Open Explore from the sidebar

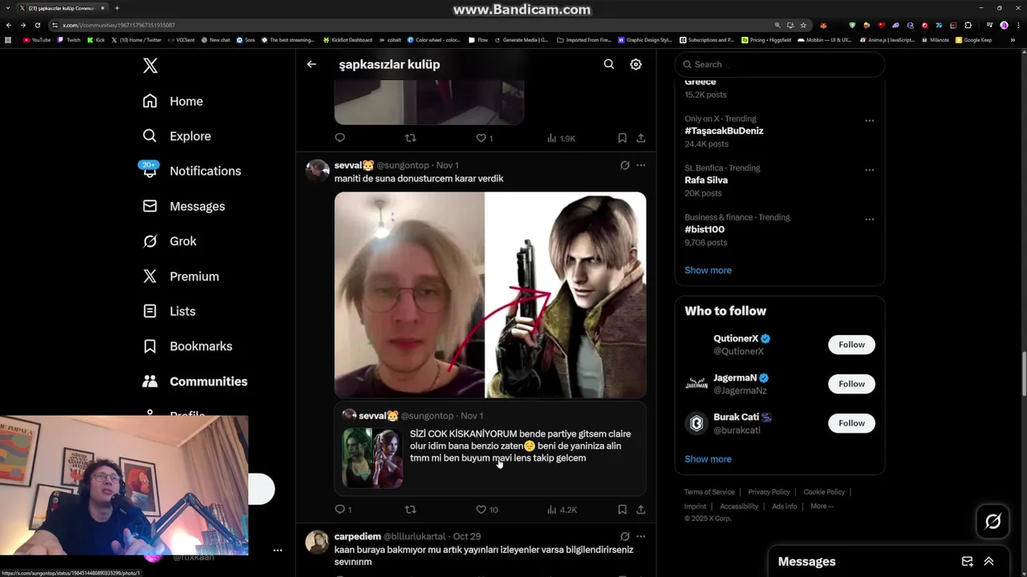[177, 136]
